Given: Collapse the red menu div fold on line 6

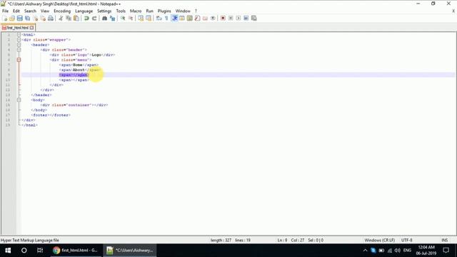Looking at the screenshot, I should 19,60.
